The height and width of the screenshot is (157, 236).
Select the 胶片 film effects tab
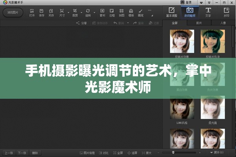tap(199, 23)
